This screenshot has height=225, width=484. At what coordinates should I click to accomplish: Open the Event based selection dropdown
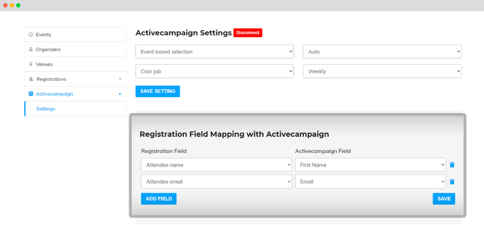click(215, 51)
